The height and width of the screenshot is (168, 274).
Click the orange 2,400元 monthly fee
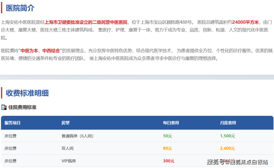[228, 148]
